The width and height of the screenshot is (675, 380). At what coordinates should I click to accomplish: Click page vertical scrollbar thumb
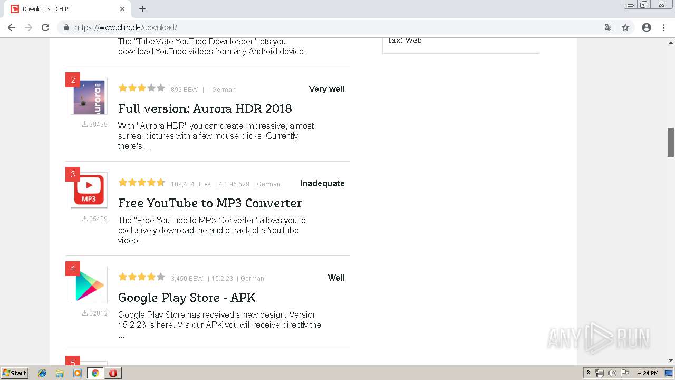point(671,142)
